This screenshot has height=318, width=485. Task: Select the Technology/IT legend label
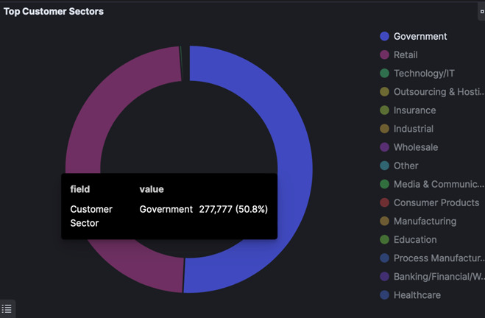424,74
